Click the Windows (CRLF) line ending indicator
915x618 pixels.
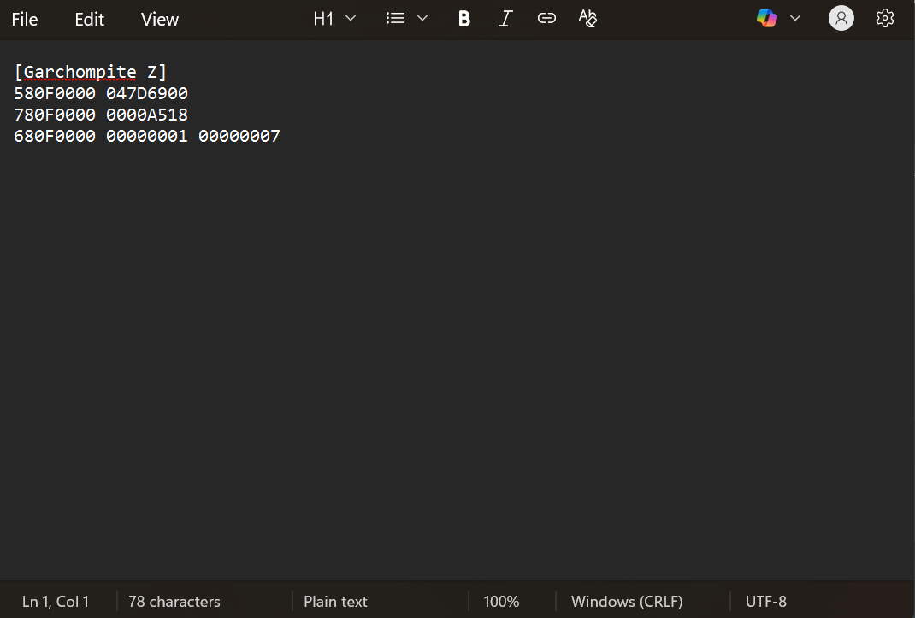point(627,602)
